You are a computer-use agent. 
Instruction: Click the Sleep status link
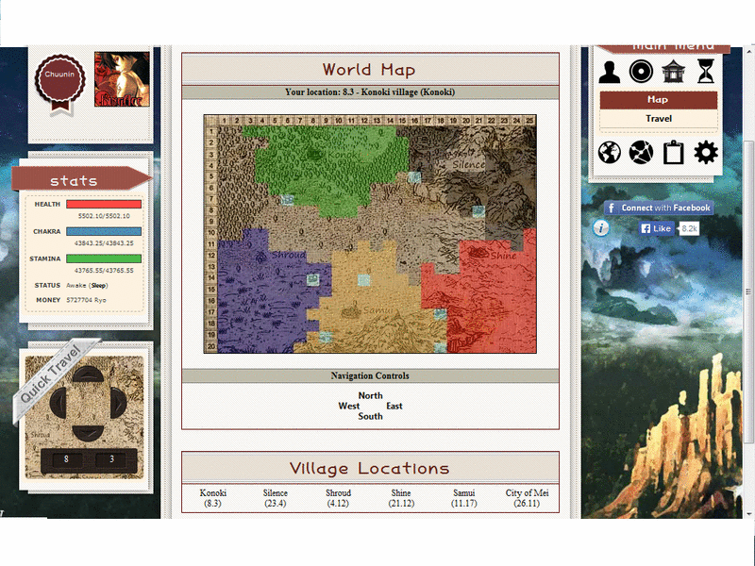click(99, 285)
